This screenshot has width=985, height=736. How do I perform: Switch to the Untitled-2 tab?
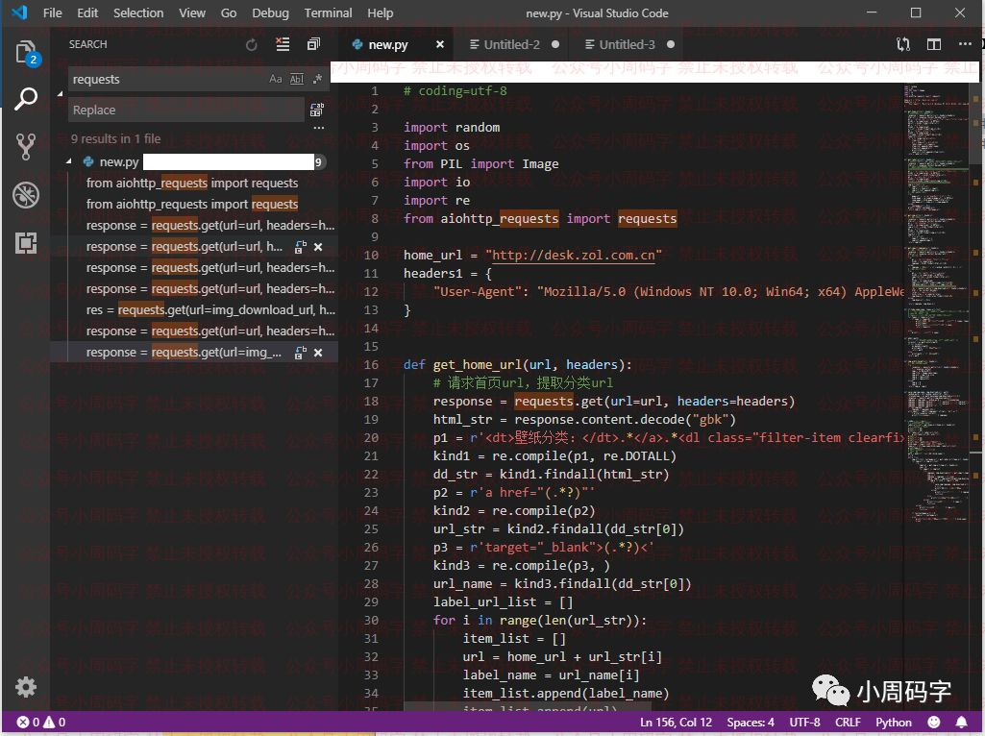pos(511,44)
